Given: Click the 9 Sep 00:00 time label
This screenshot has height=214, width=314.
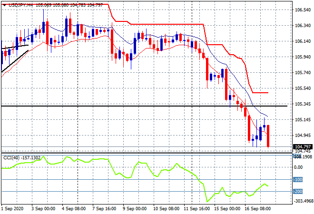Looking at the screenshot, I should tap(135, 209).
